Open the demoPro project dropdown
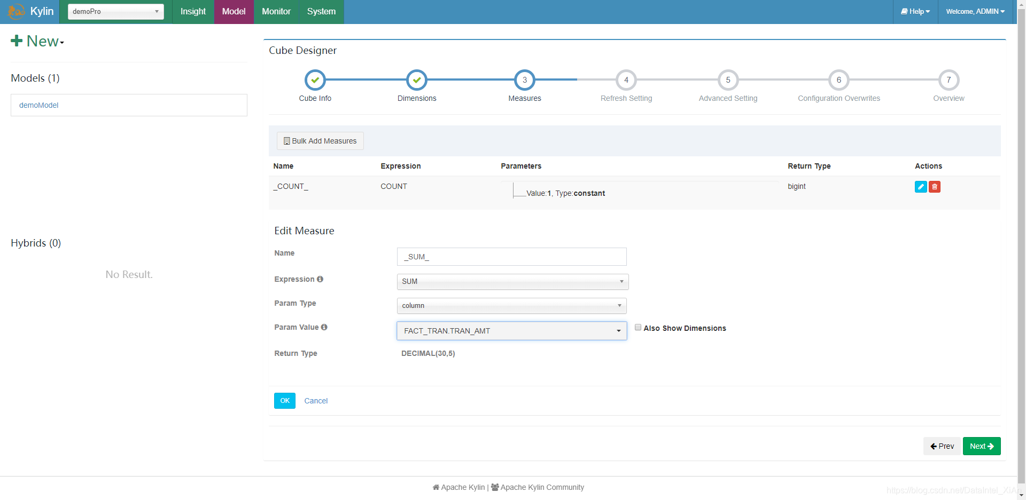The image size is (1026, 500). 116,11
